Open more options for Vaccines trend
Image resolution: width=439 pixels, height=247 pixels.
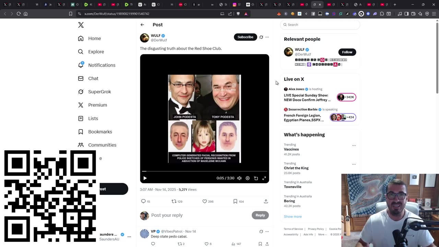(354, 145)
